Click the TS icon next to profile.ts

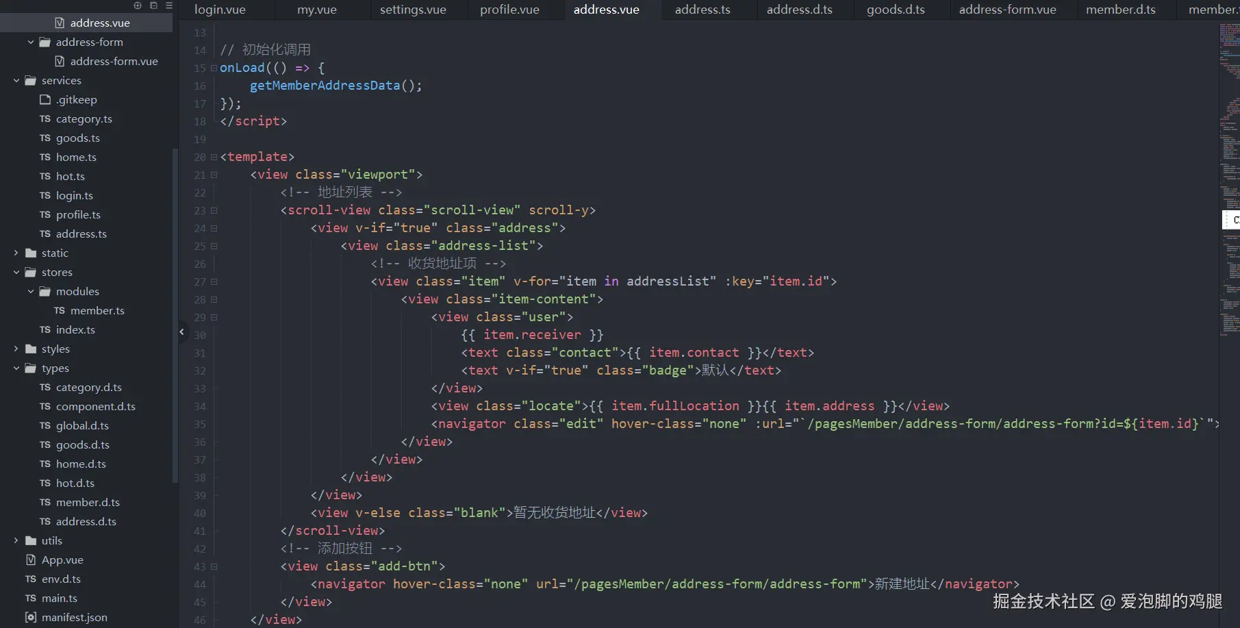point(45,214)
